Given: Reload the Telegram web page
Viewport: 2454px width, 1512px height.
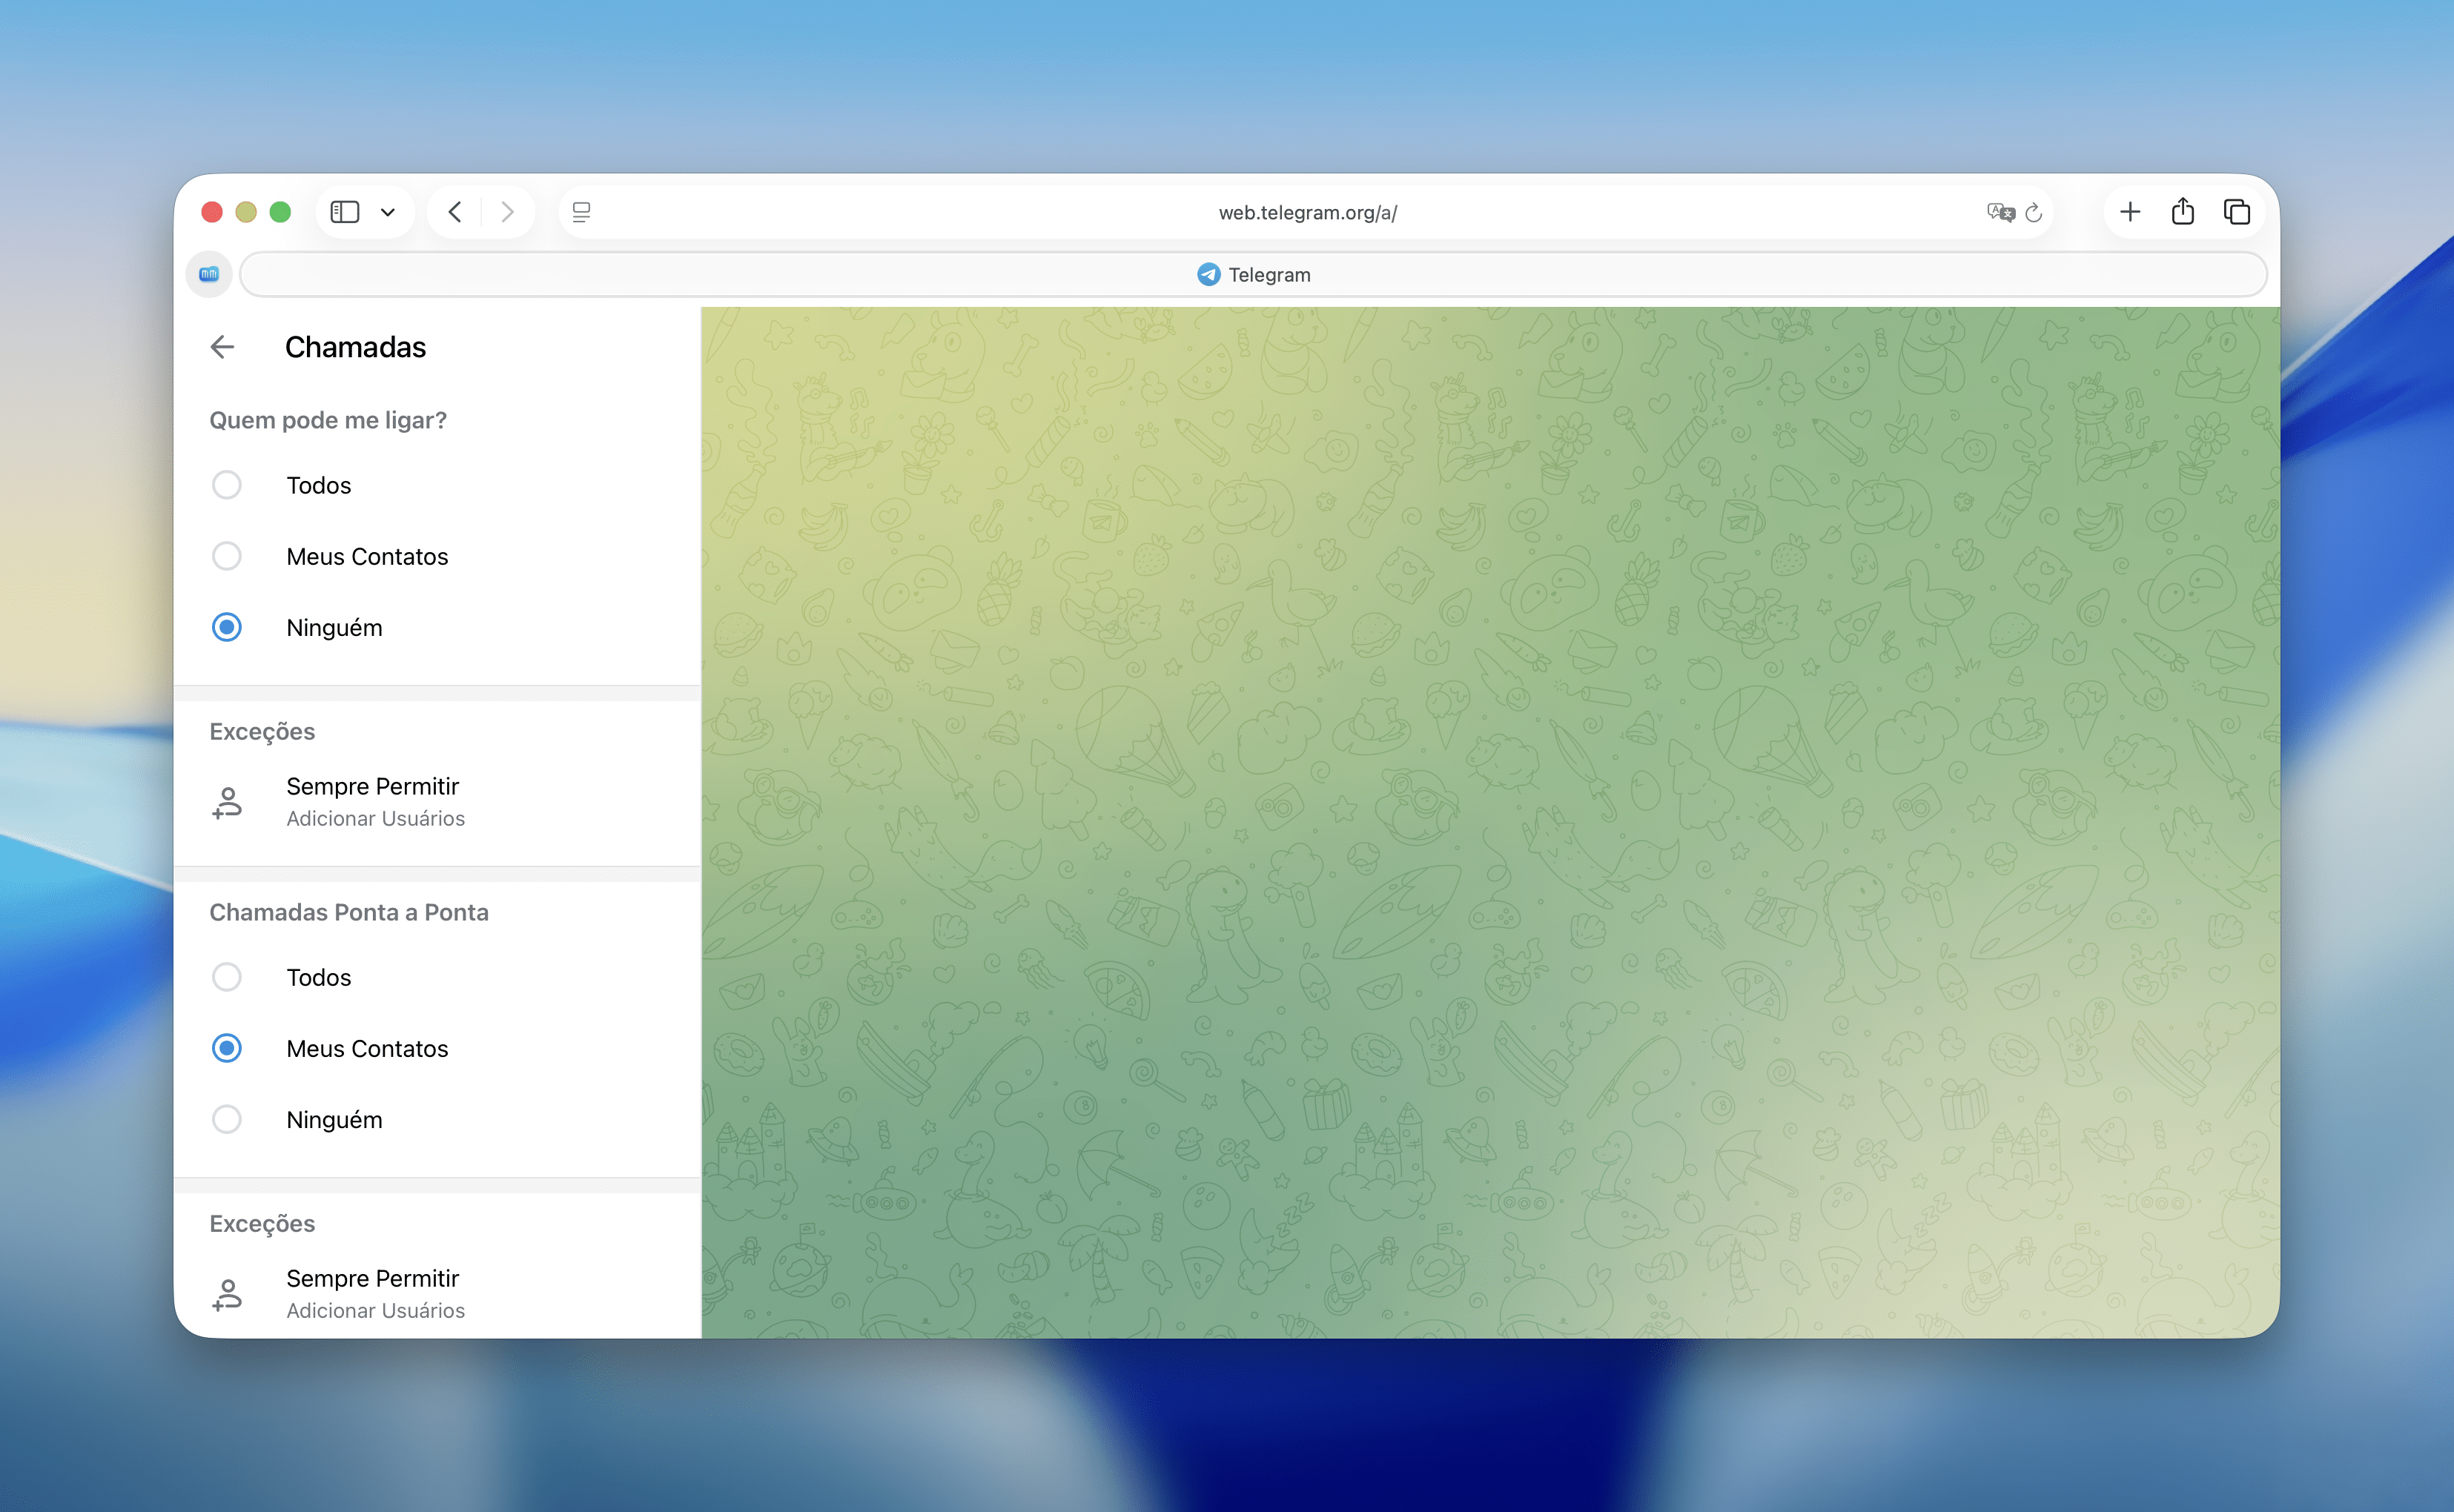Looking at the screenshot, I should click(2034, 212).
